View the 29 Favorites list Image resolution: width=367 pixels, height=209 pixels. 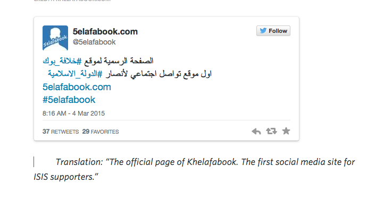click(101, 132)
